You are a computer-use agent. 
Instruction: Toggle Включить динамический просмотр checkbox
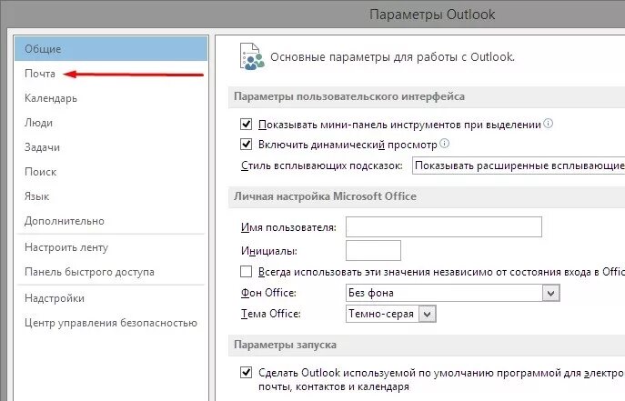[x=246, y=144]
